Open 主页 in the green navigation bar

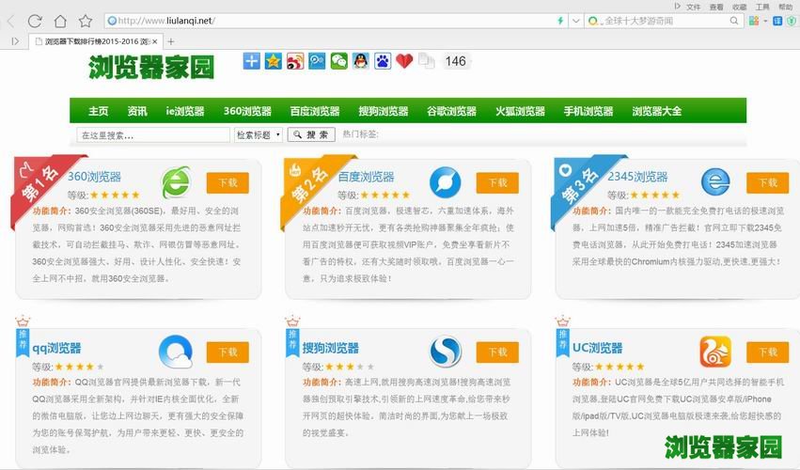pyautogui.click(x=99, y=111)
